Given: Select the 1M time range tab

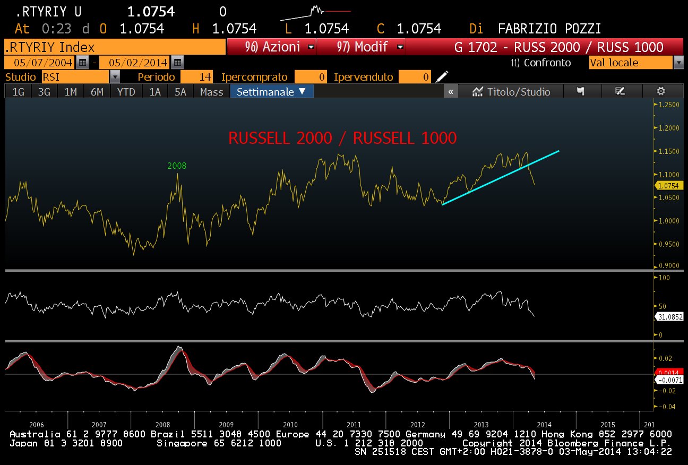Looking at the screenshot, I should pyautogui.click(x=71, y=92).
